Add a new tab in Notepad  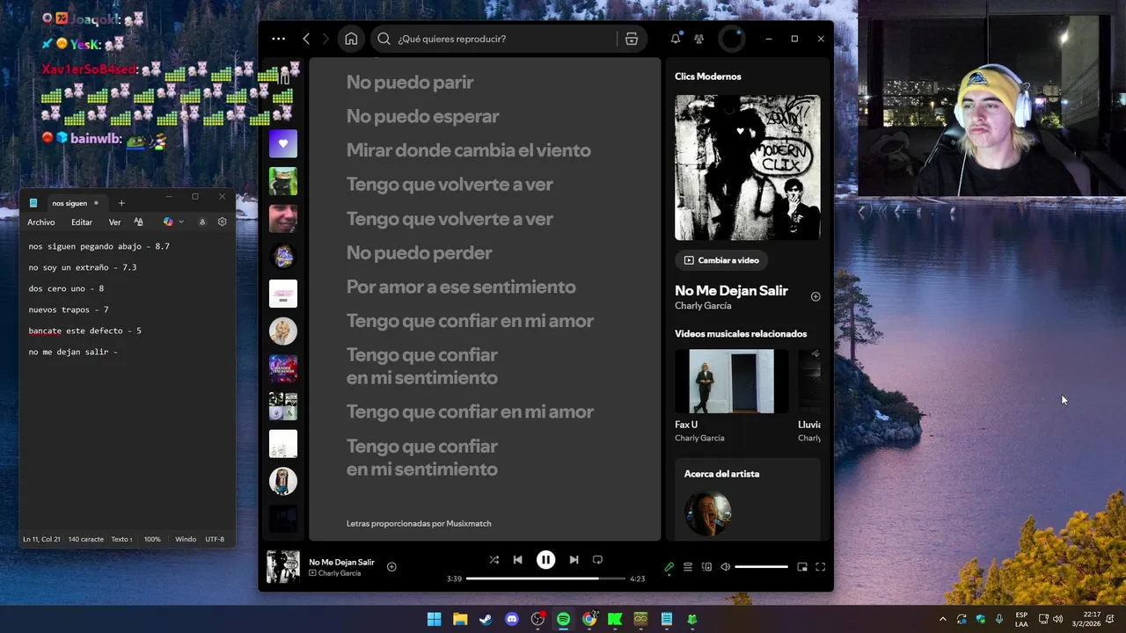point(121,203)
